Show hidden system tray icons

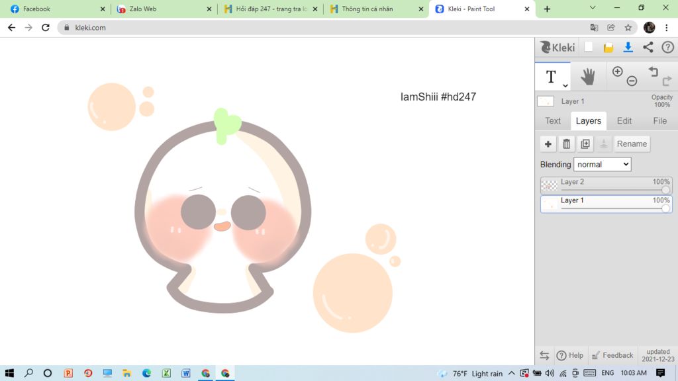coord(511,373)
